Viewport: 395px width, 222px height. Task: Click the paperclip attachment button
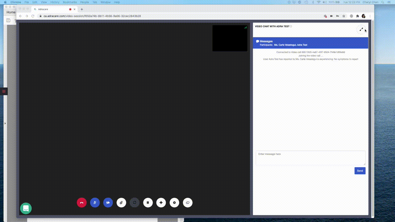tap(121, 203)
